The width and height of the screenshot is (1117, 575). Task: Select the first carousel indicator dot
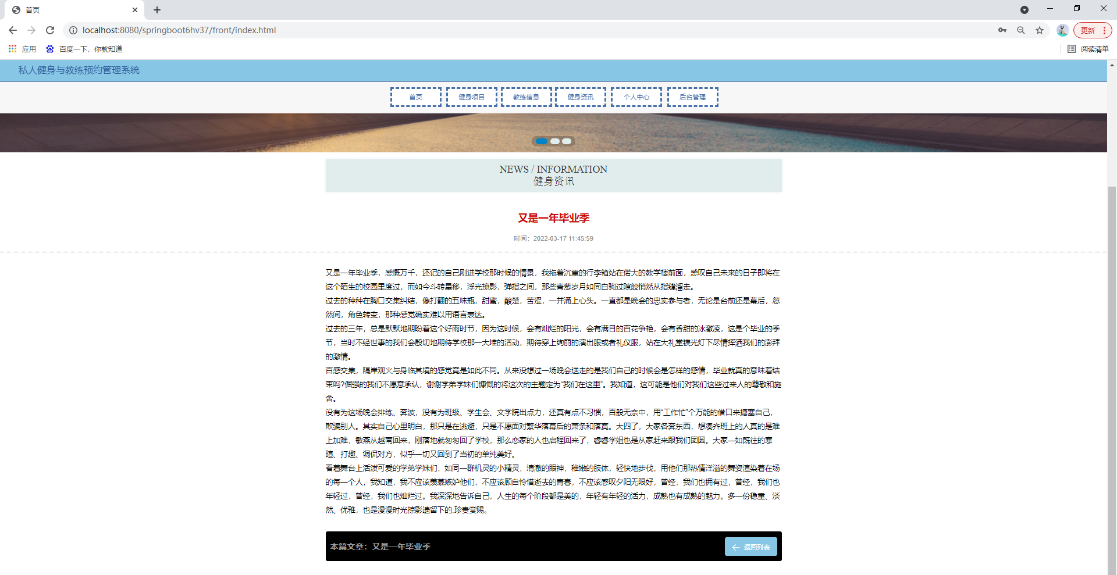542,141
